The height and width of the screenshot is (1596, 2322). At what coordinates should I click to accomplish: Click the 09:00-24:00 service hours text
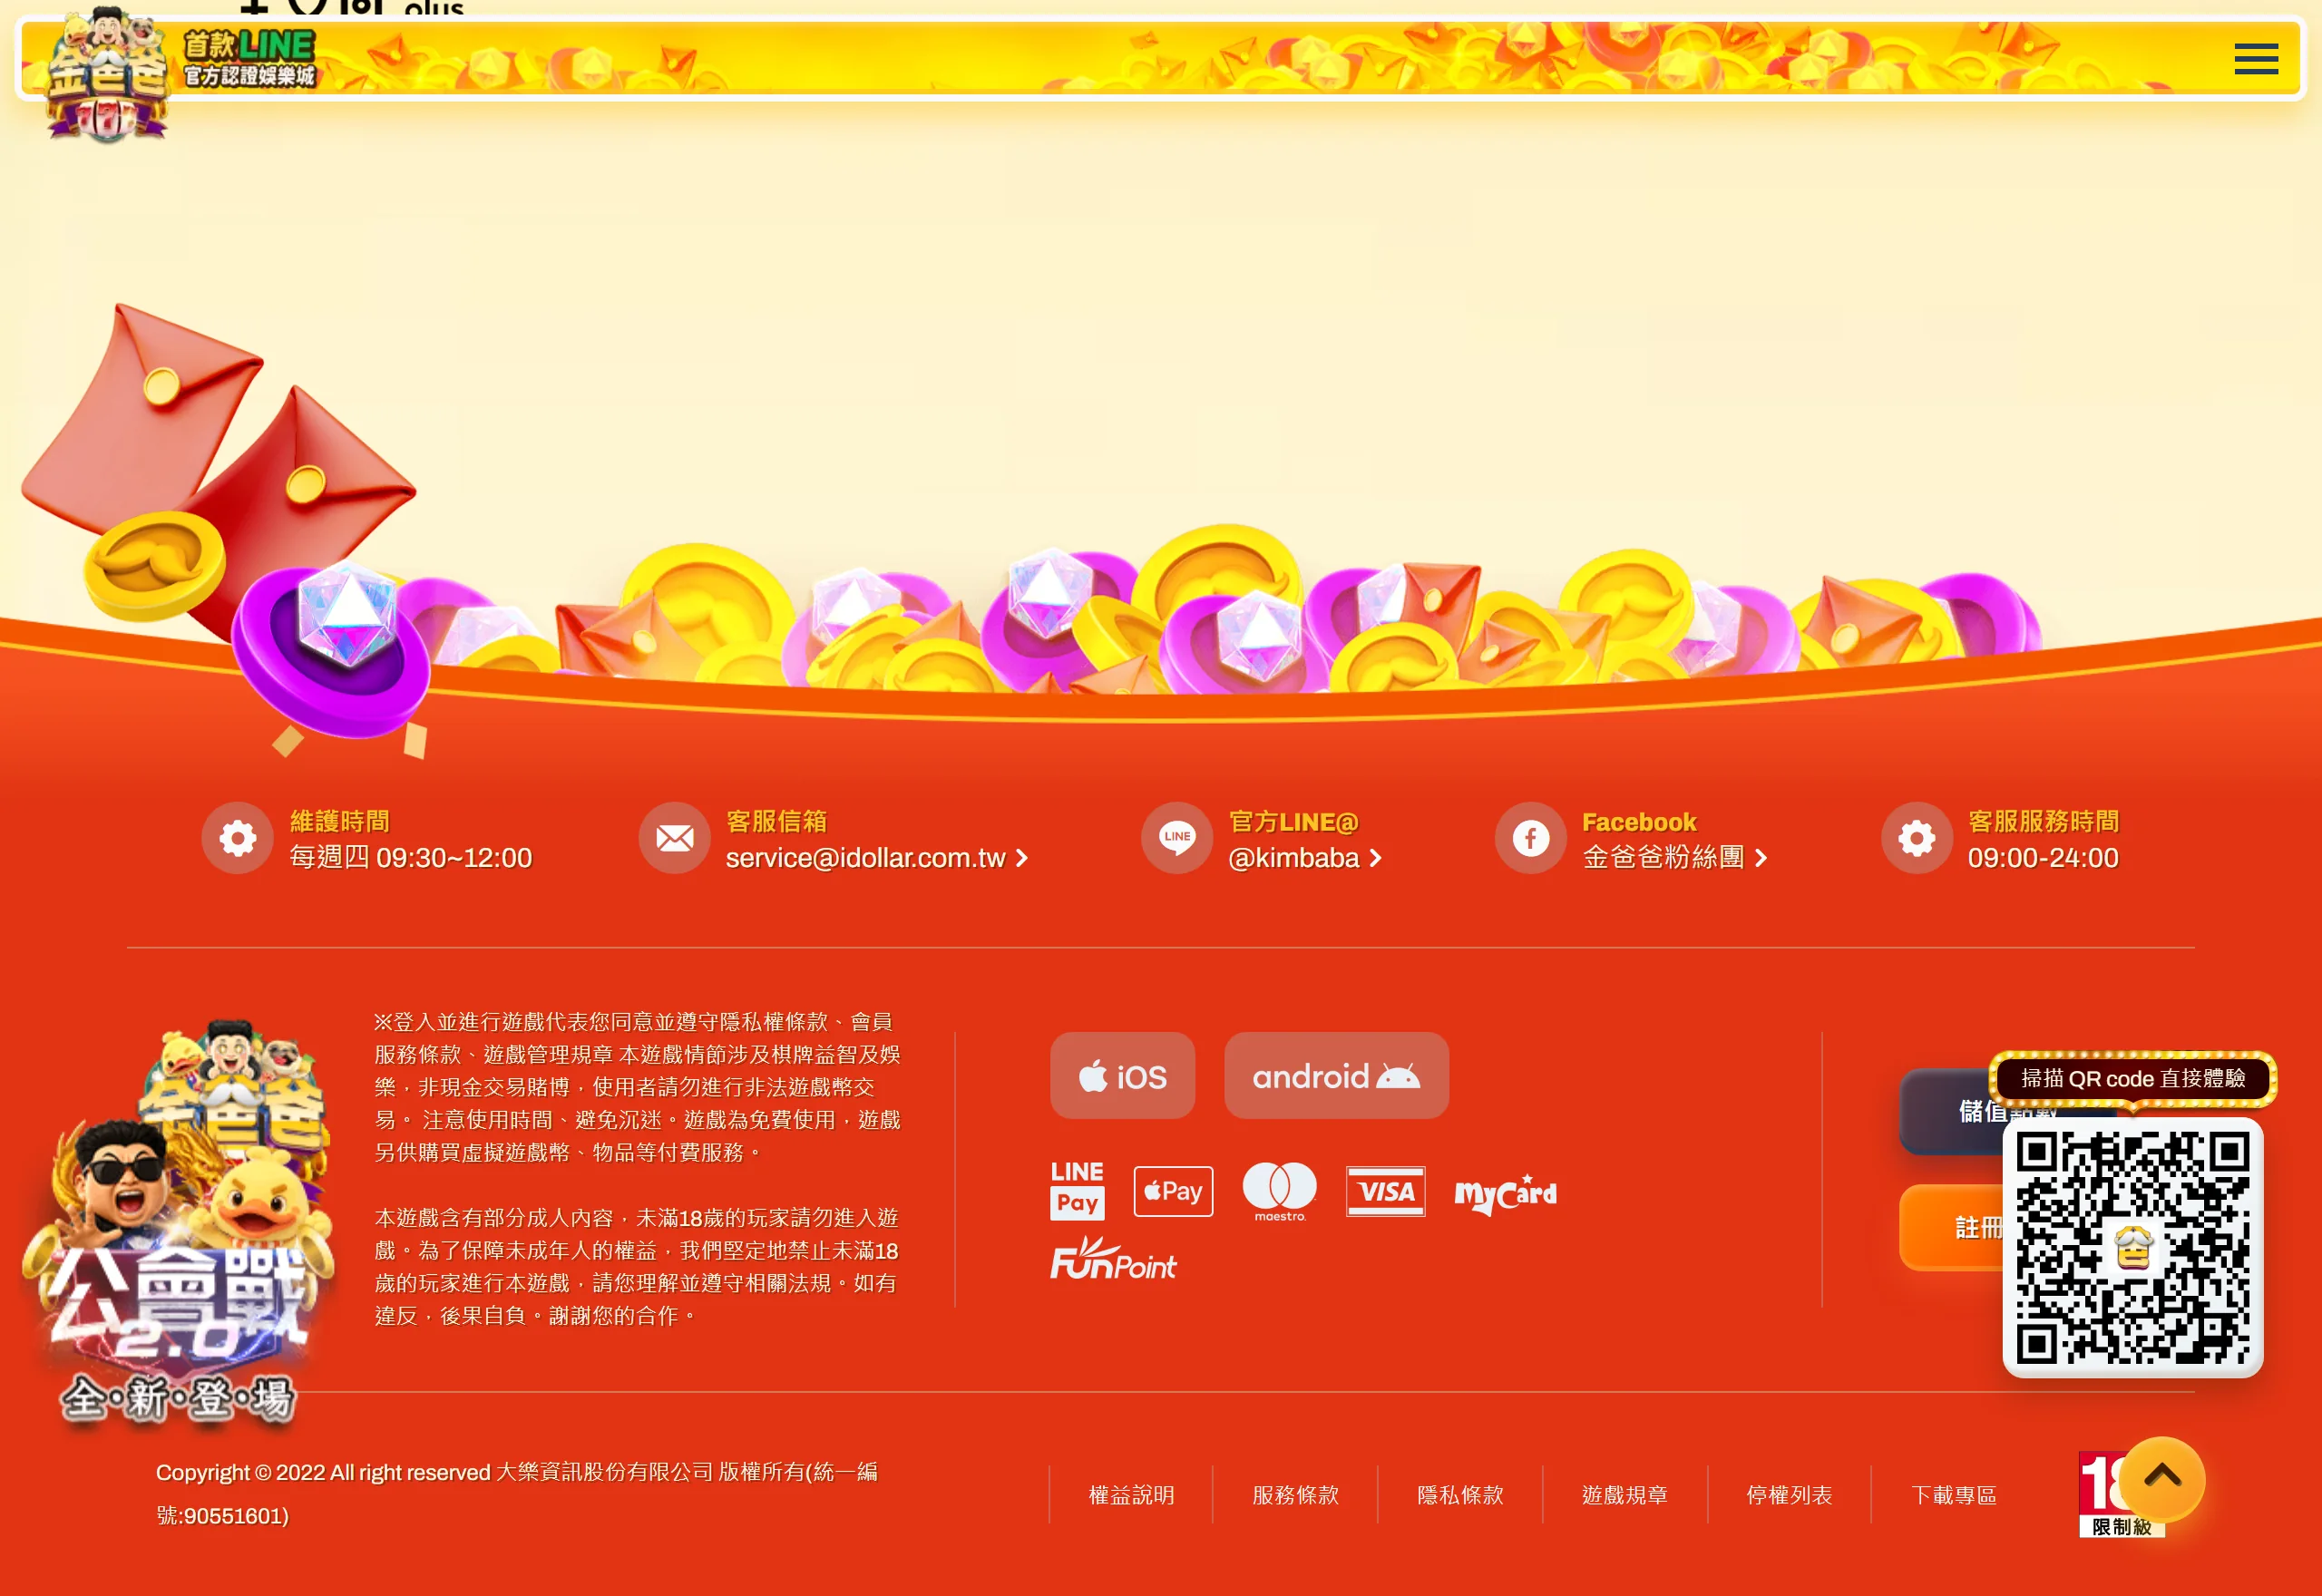[x=2043, y=858]
